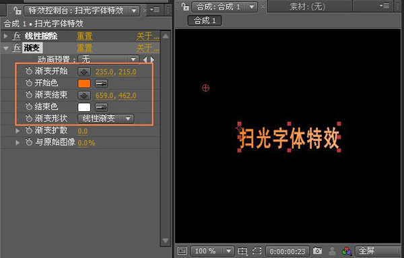This screenshot has width=404, height=258.
Task: Go to the next animation preset
Action: click(153, 60)
